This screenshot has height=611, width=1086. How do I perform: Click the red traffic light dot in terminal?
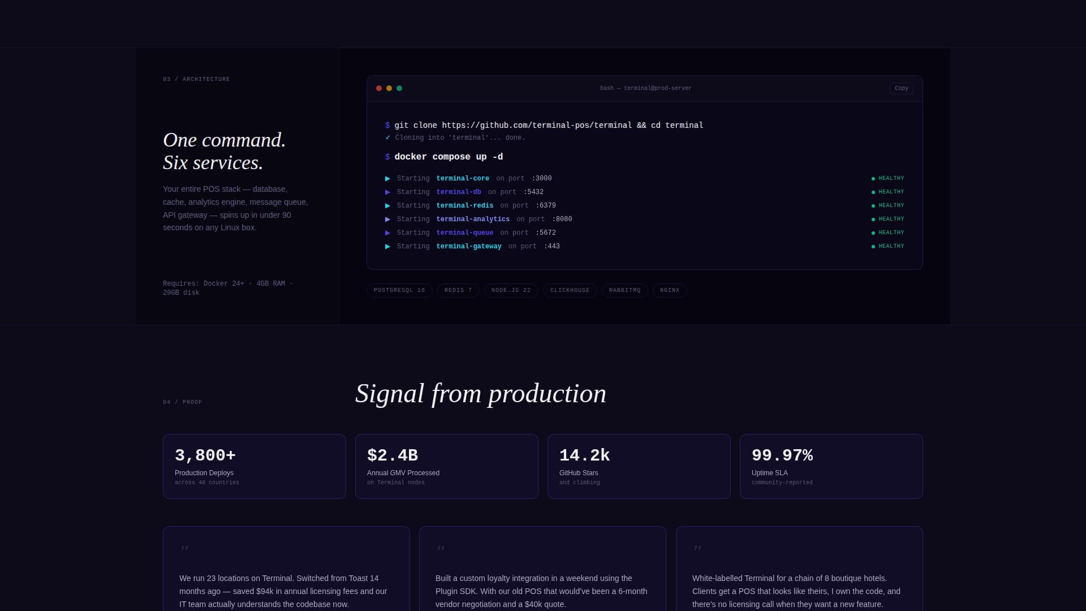(x=379, y=88)
